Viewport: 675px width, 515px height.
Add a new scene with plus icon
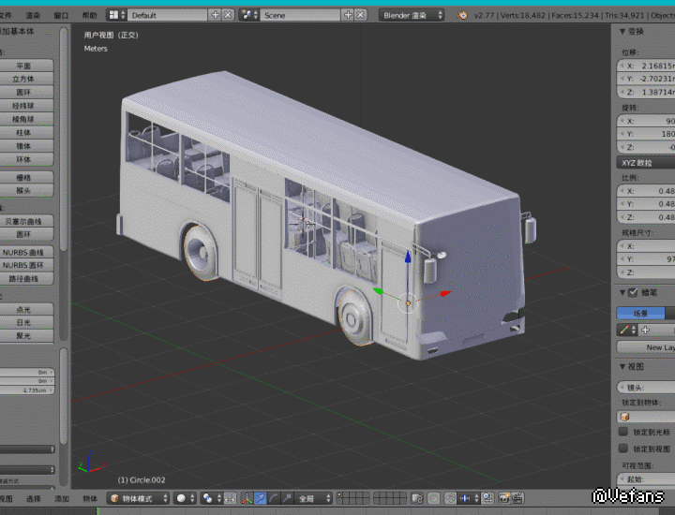click(x=348, y=15)
